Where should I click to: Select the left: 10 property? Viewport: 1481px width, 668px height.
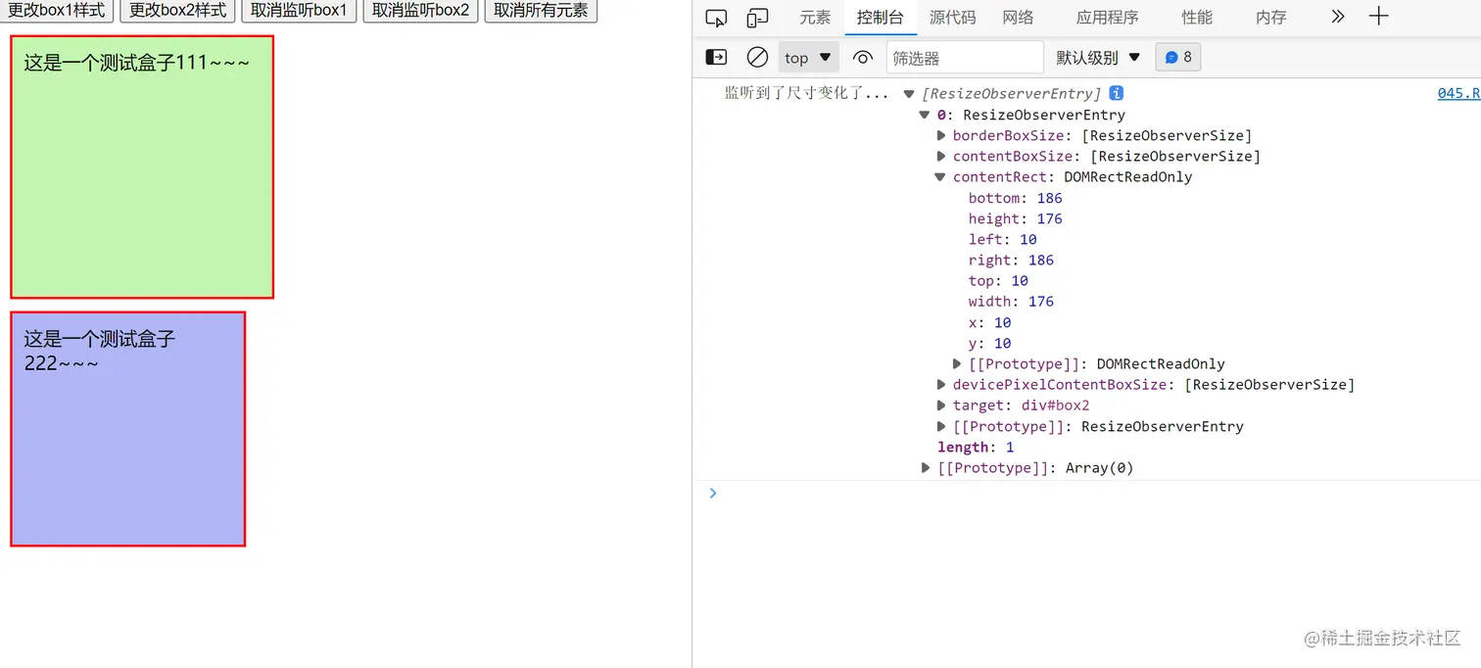[x=1002, y=239]
